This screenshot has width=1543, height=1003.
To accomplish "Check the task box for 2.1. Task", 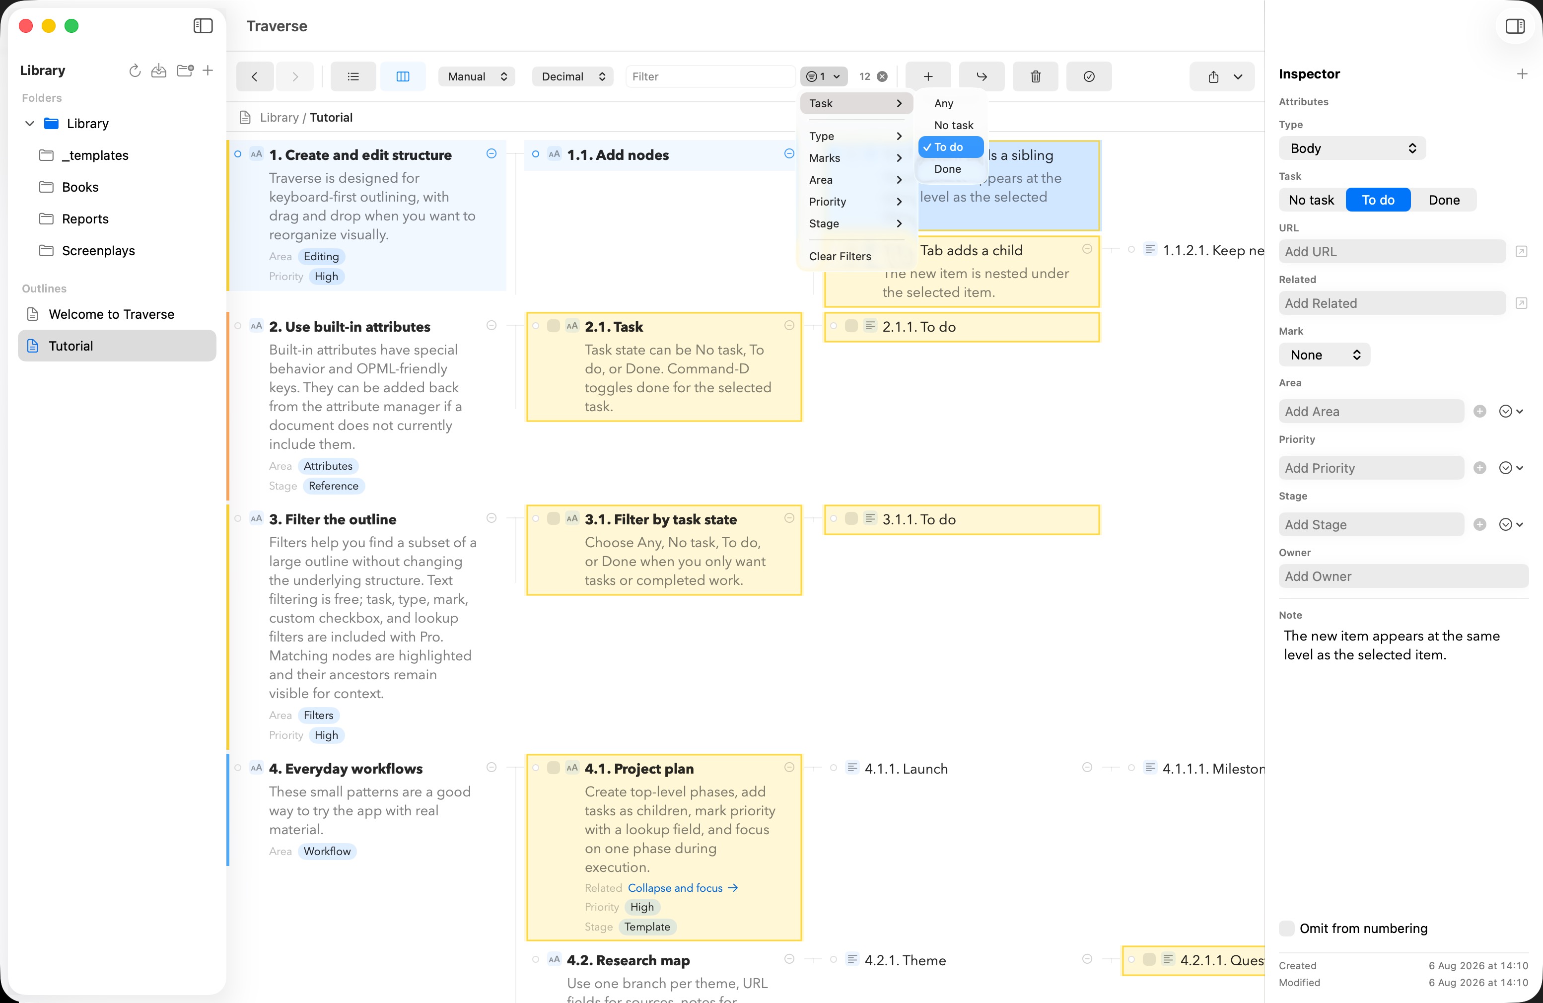I will (554, 326).
